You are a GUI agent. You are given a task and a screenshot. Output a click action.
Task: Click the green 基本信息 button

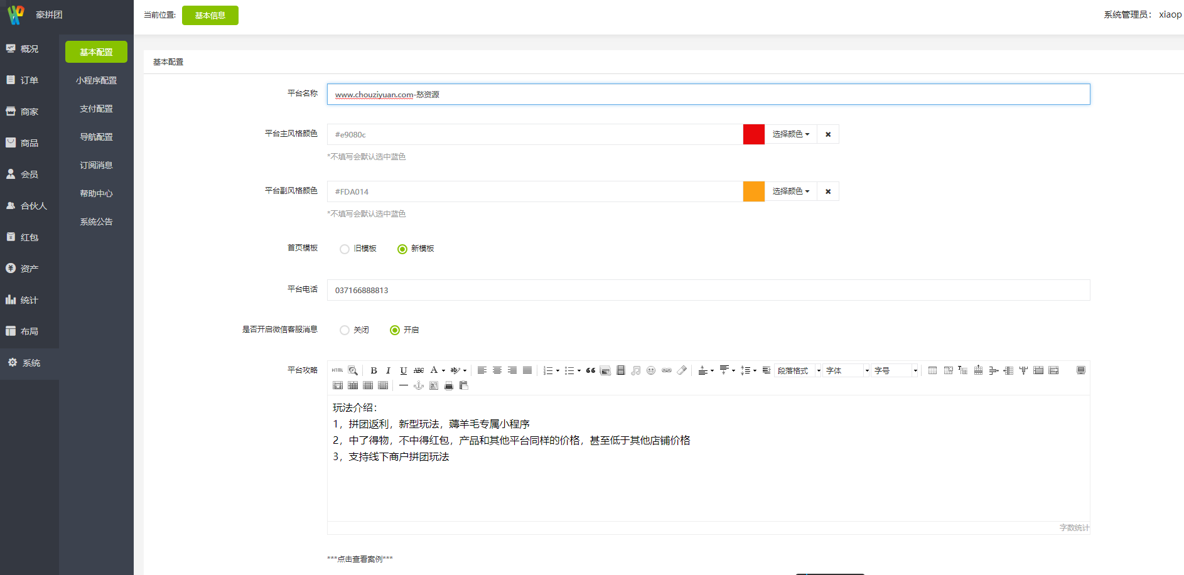click(210, 16)
